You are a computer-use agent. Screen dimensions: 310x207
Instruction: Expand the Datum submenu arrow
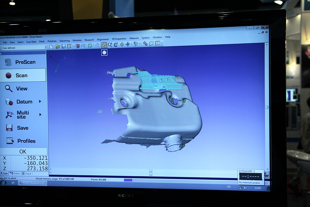coord(40,102)
